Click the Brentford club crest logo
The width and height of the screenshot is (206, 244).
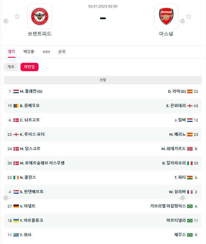pos(39,16)
